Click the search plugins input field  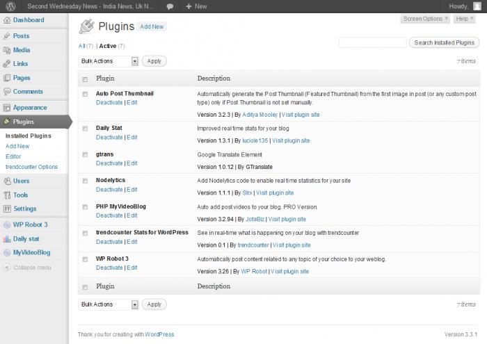tap(373, 42)
